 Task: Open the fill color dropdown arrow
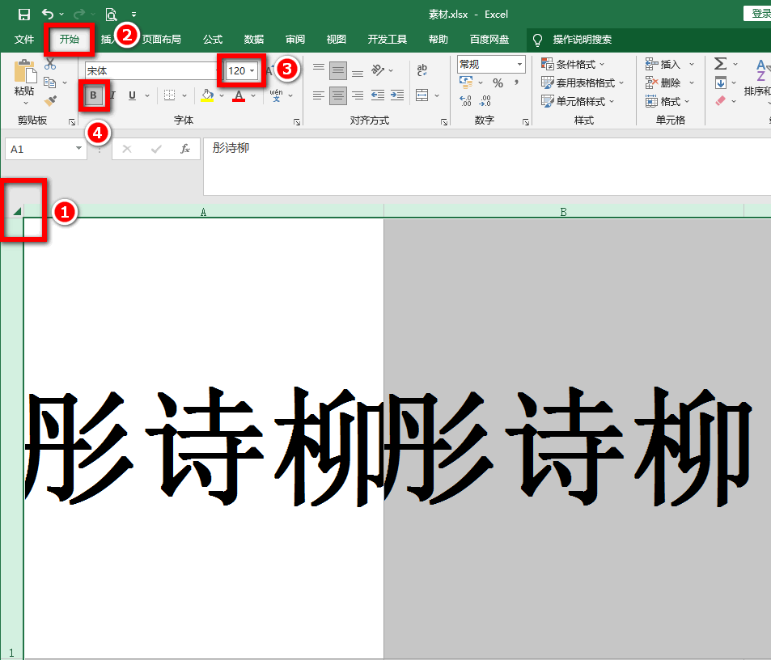click(x=222, y=95)
